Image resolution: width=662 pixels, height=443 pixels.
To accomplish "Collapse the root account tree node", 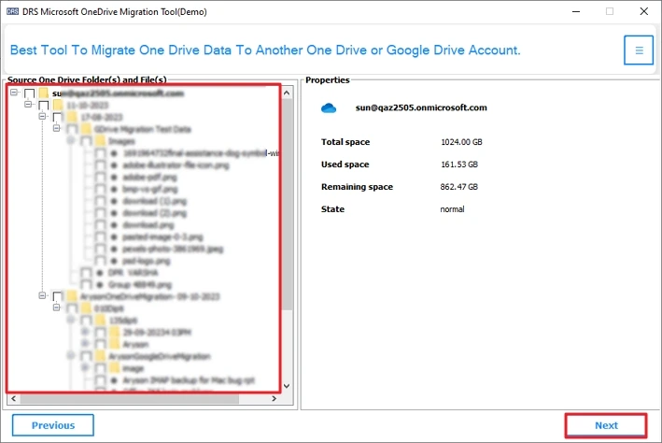I will point(14,93).
